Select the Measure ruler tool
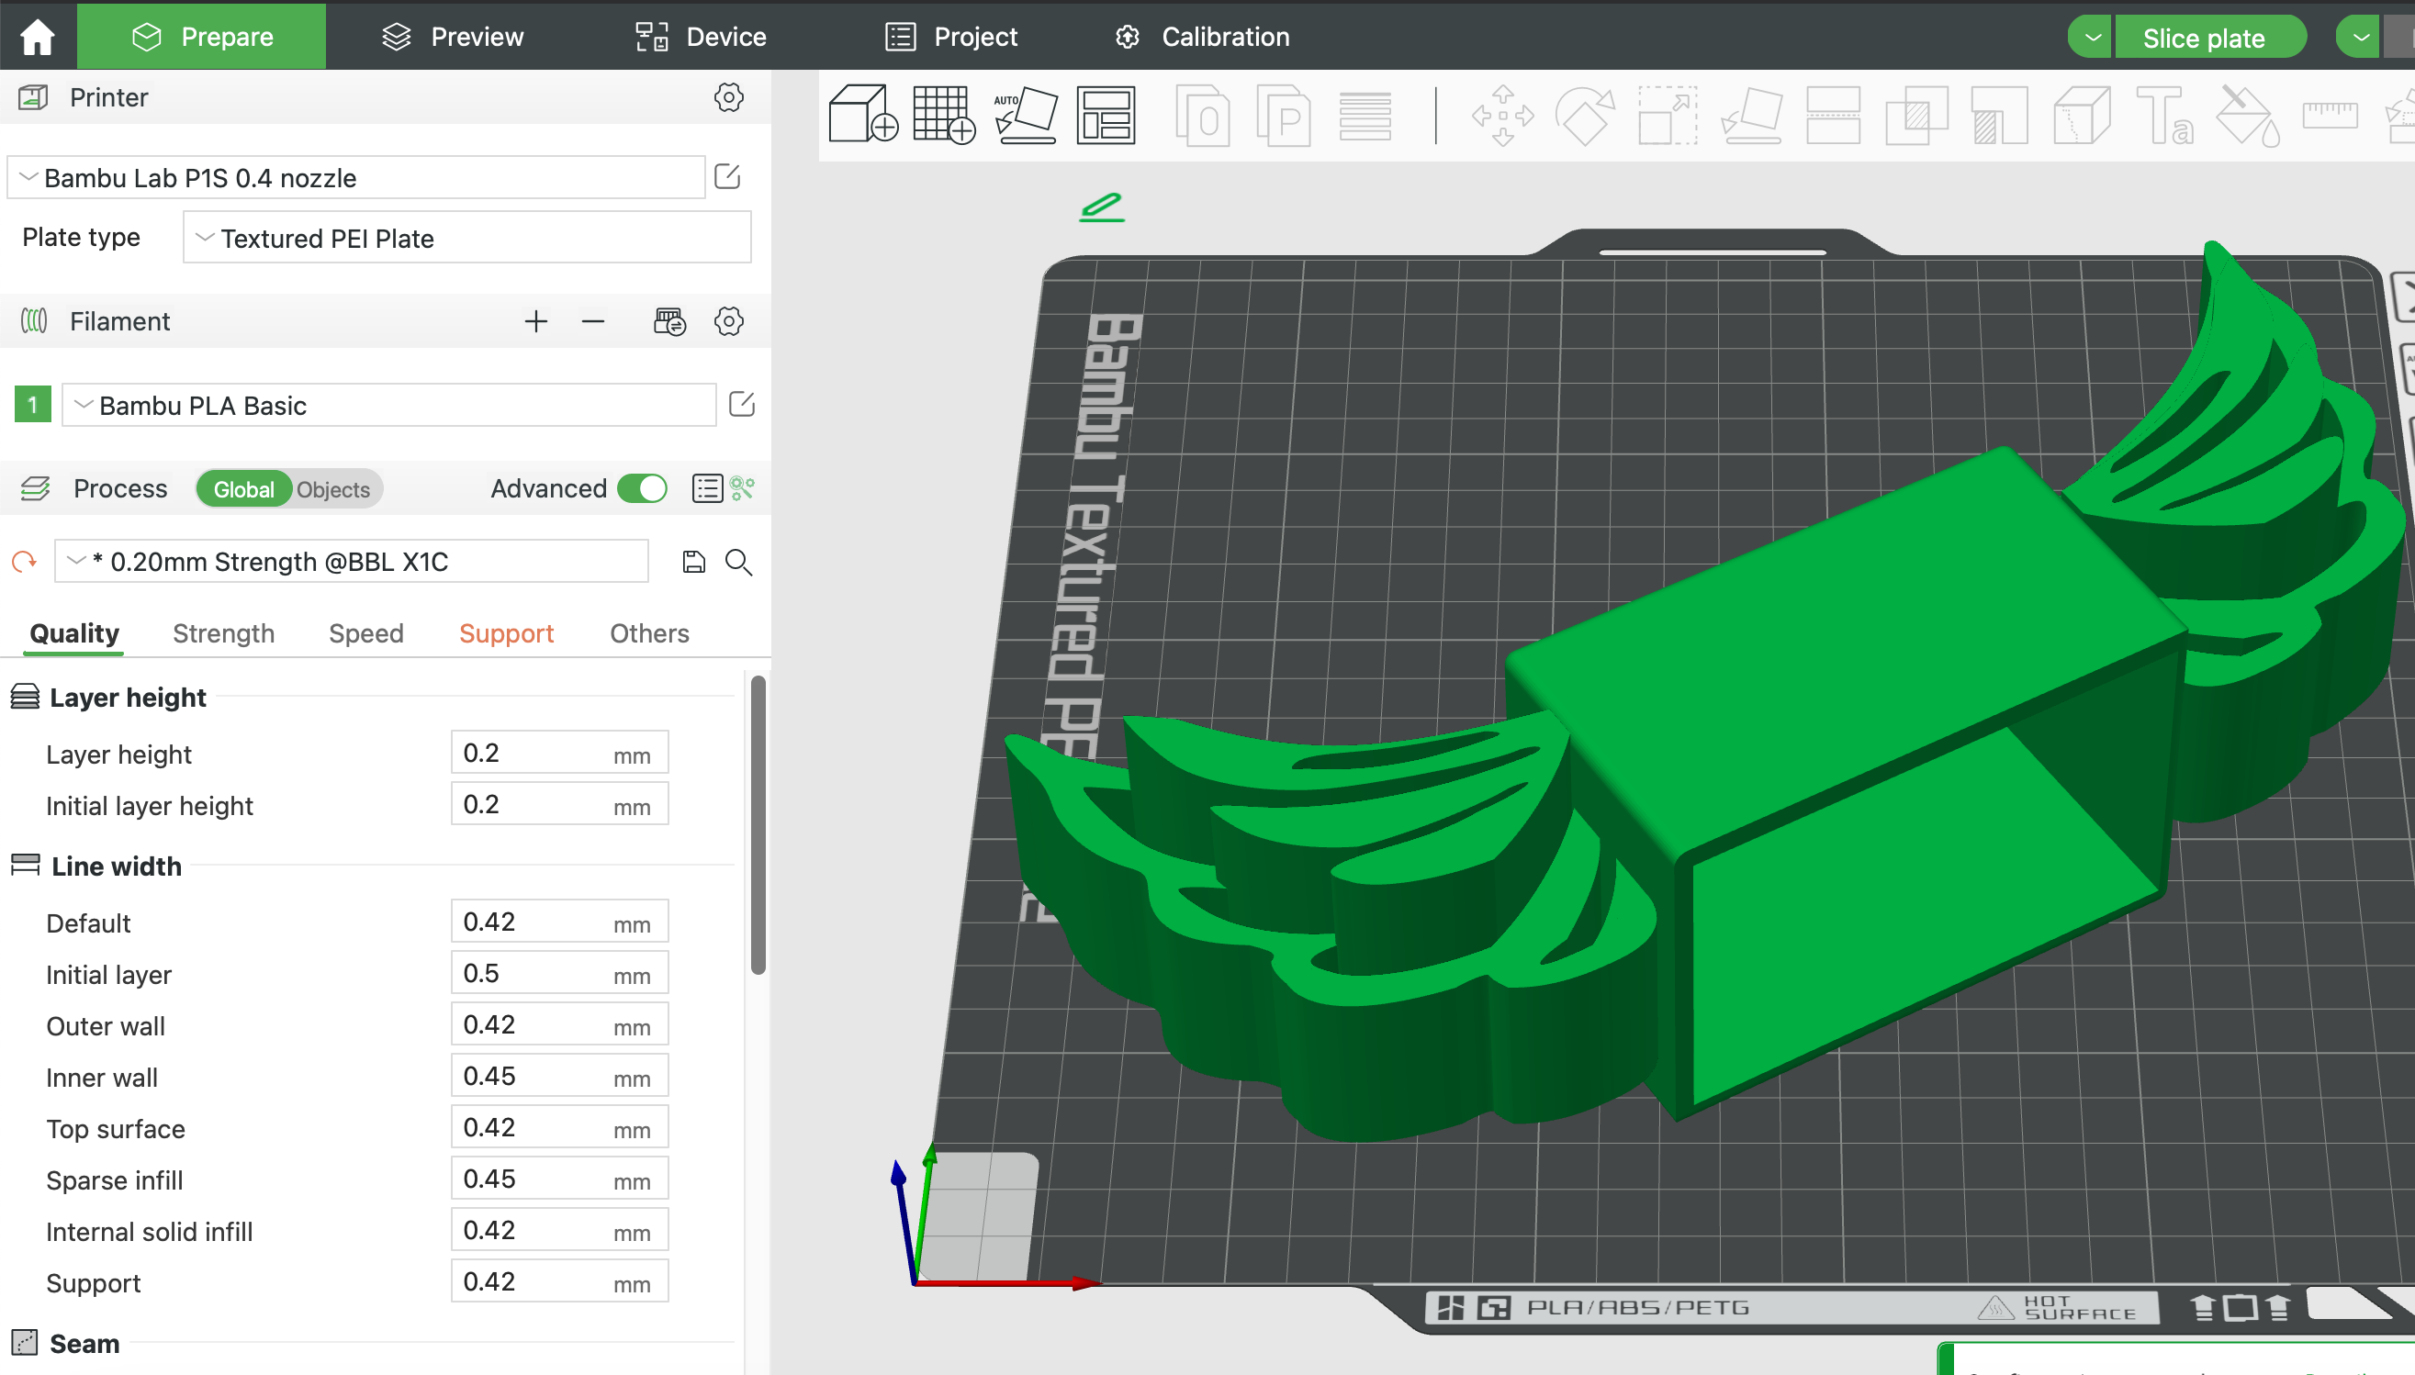Viewport: 2415px width, 1375px height. point(2330,116)
